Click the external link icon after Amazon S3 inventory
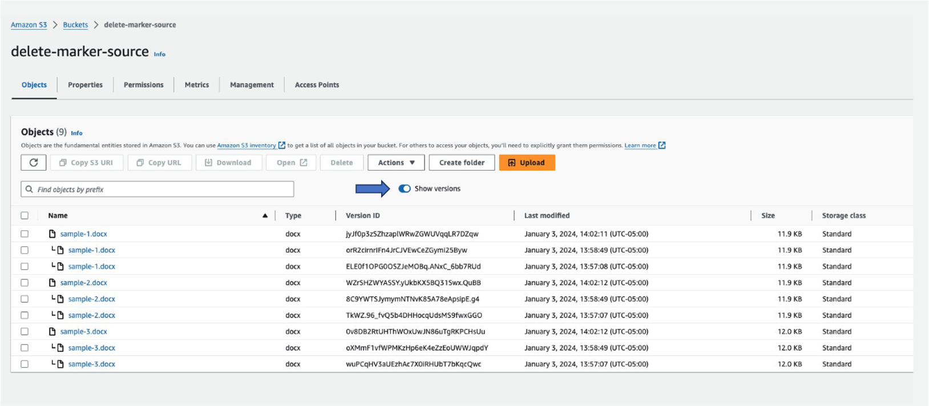Image resolution: width=929 pixels, height=406 pixels. [x=281, y=145]
